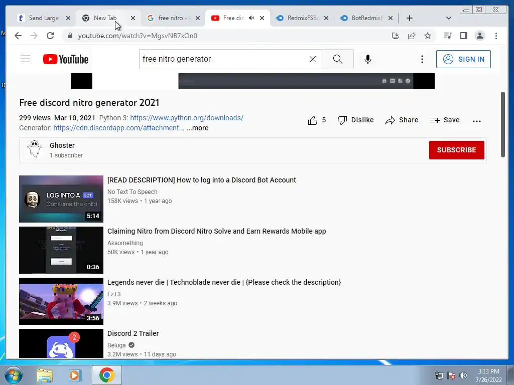This screenshot has width=514, height=385.
Task: Click the Discord 2 Trailer thumbnail
Action: pyautogui.click(x=61, y=343)
